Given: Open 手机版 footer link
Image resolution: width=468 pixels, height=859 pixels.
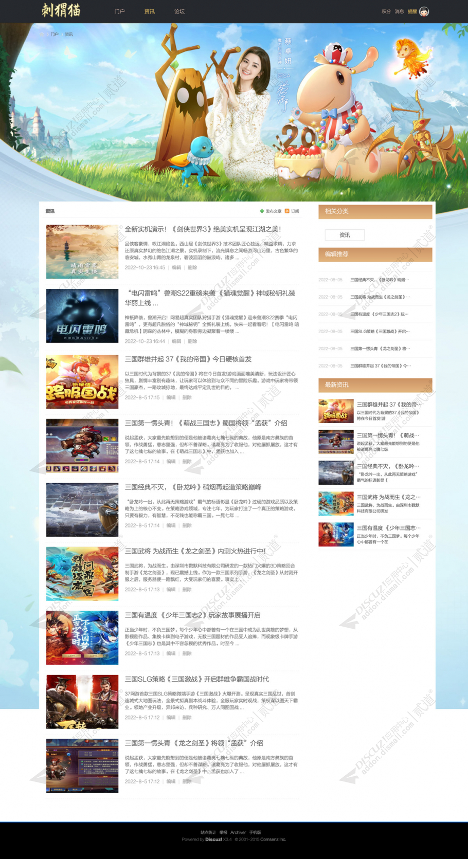Looking at the screenshot, I should click(255, 832).
